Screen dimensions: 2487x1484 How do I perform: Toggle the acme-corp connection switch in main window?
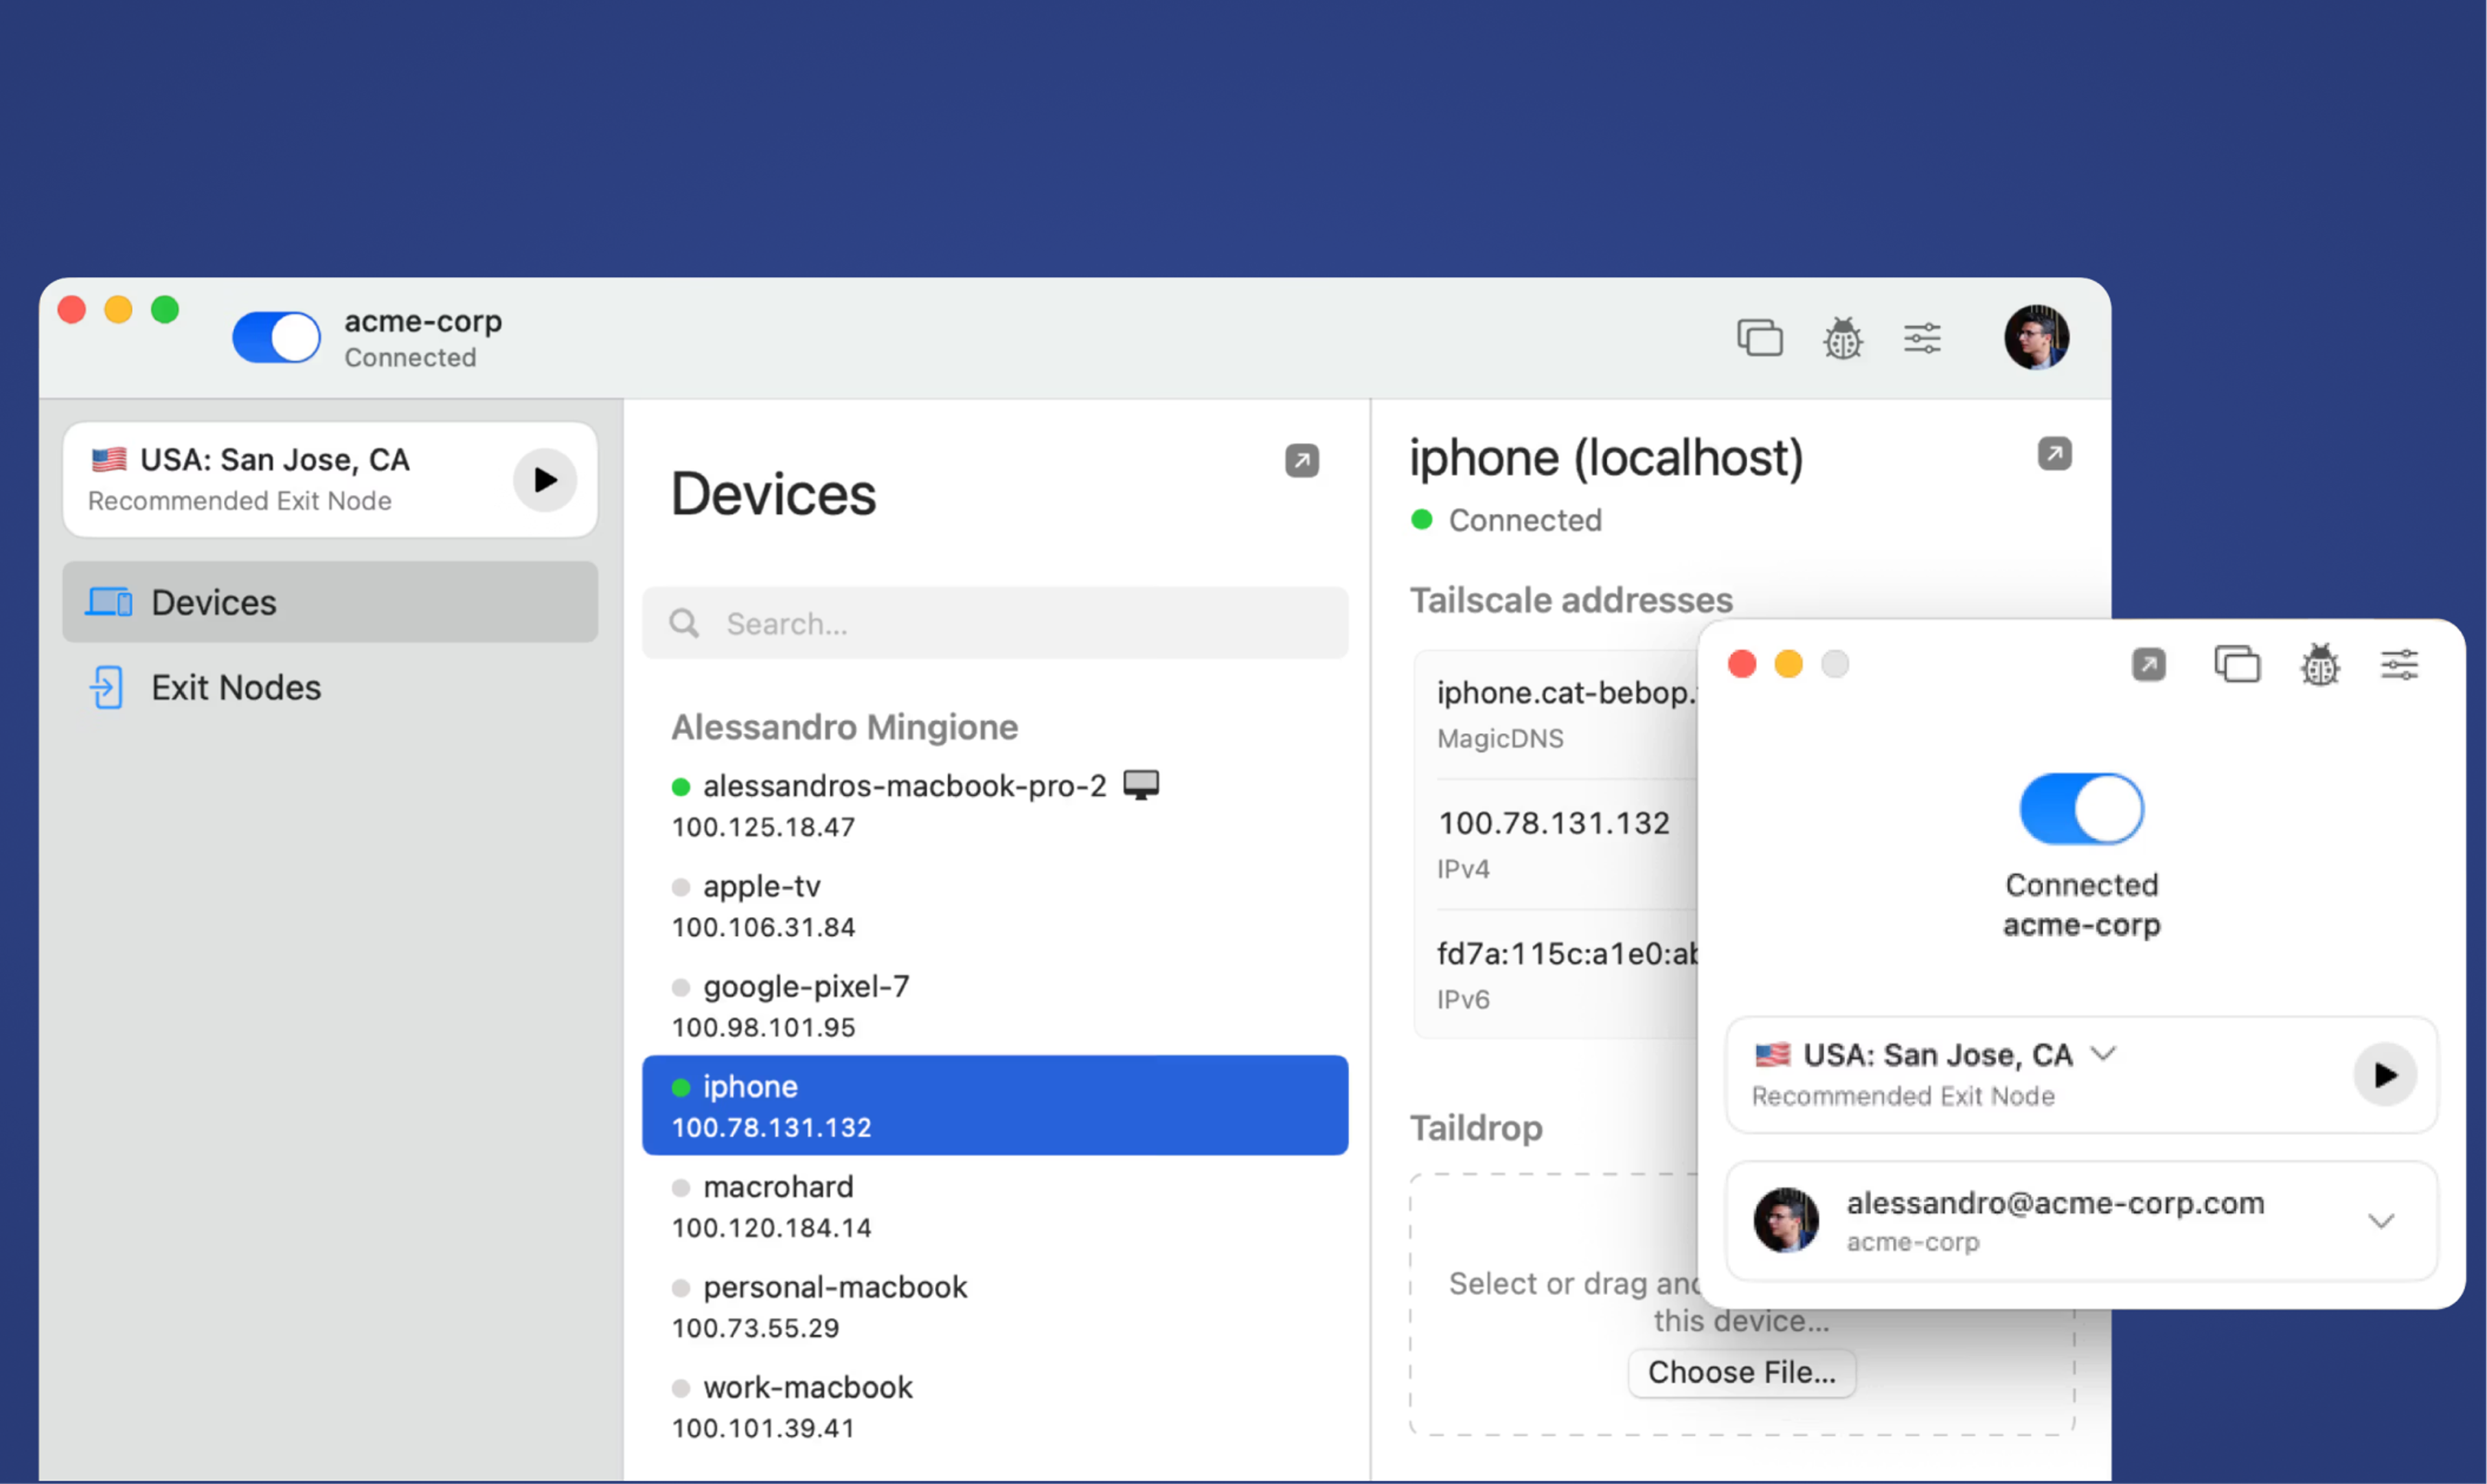tap(276, 337)
